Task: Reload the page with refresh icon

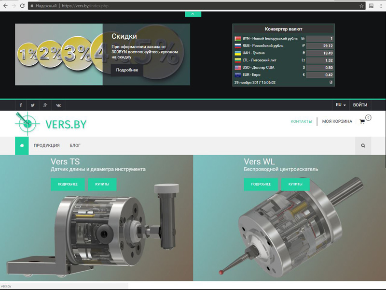Action: [22, 6]
